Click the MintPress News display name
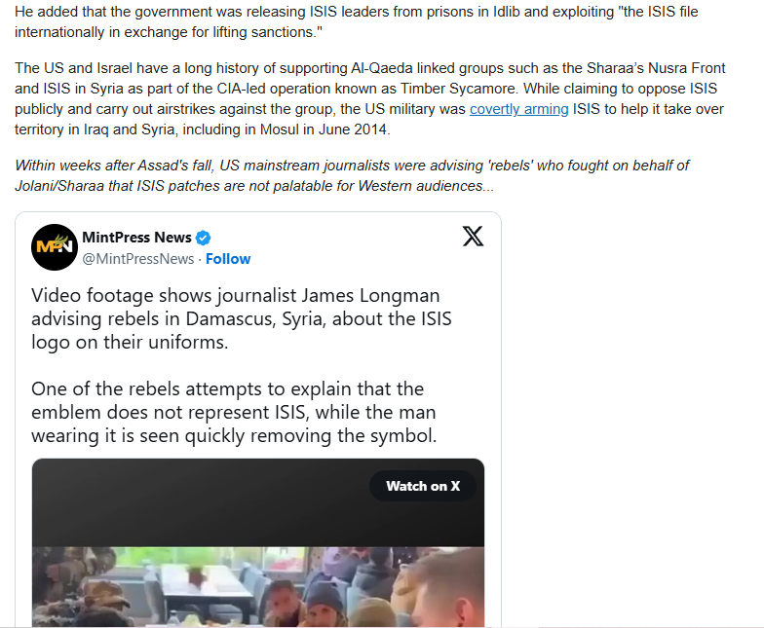The width and height of the screenshot is (764, 628). tap(136, 238)
